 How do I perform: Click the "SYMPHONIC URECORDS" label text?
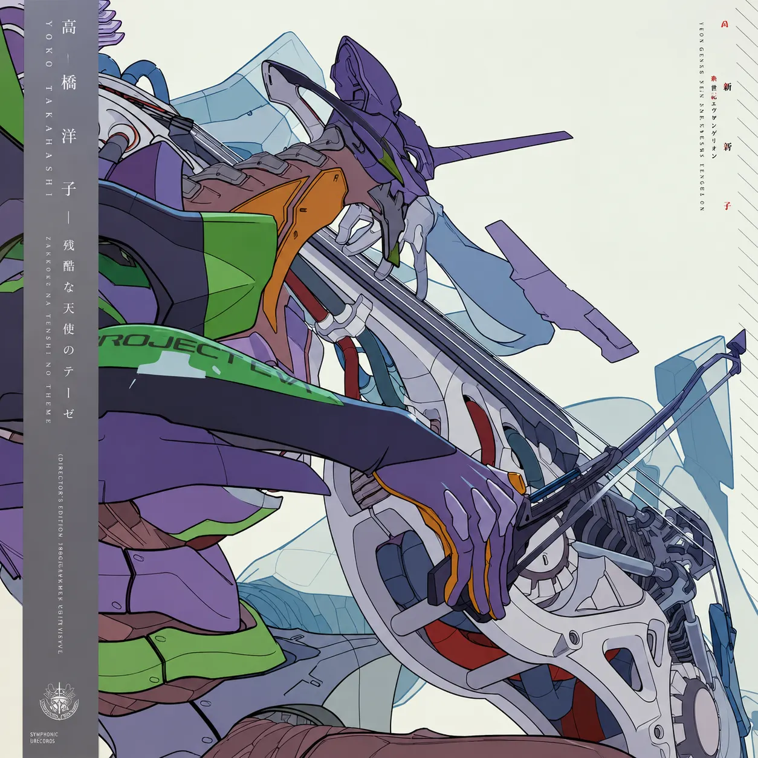(44, 737)
